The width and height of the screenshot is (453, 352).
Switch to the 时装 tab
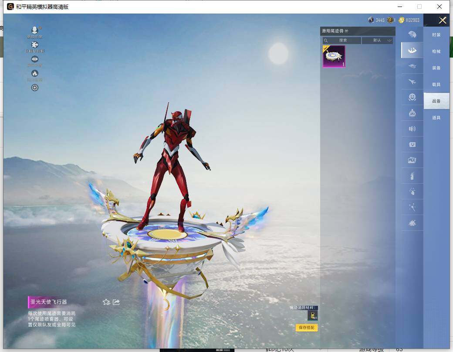[436, 35]
